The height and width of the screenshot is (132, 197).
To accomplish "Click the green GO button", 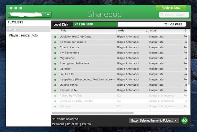I will coord(184,120).
